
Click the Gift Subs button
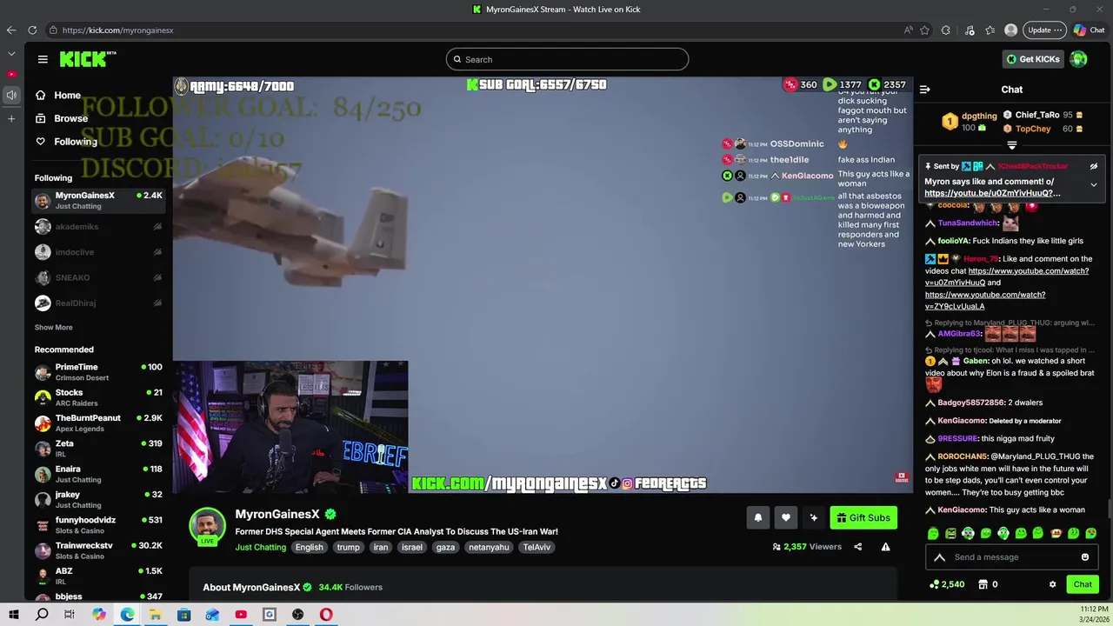[863, 517]
